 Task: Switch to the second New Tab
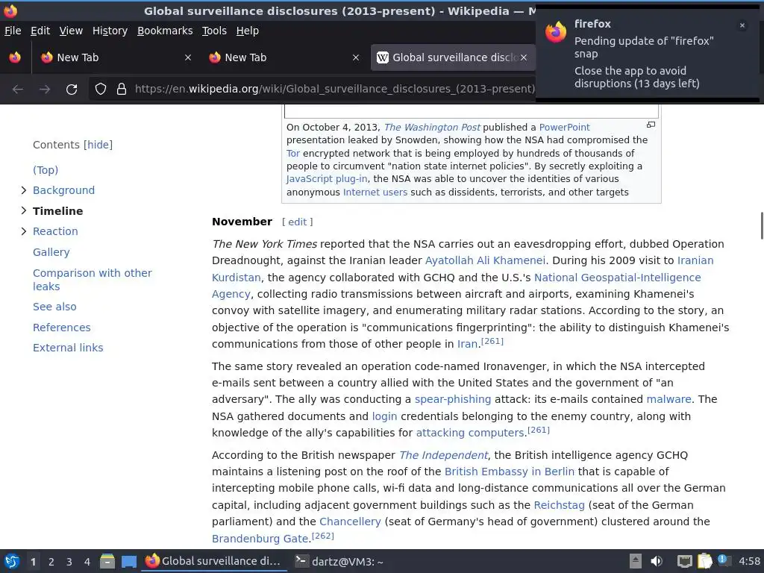[x=284, y=57]
